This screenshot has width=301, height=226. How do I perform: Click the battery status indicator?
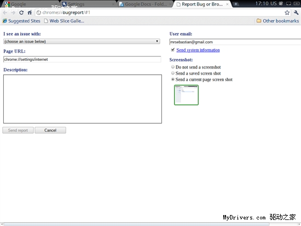(x=297, y=4)
